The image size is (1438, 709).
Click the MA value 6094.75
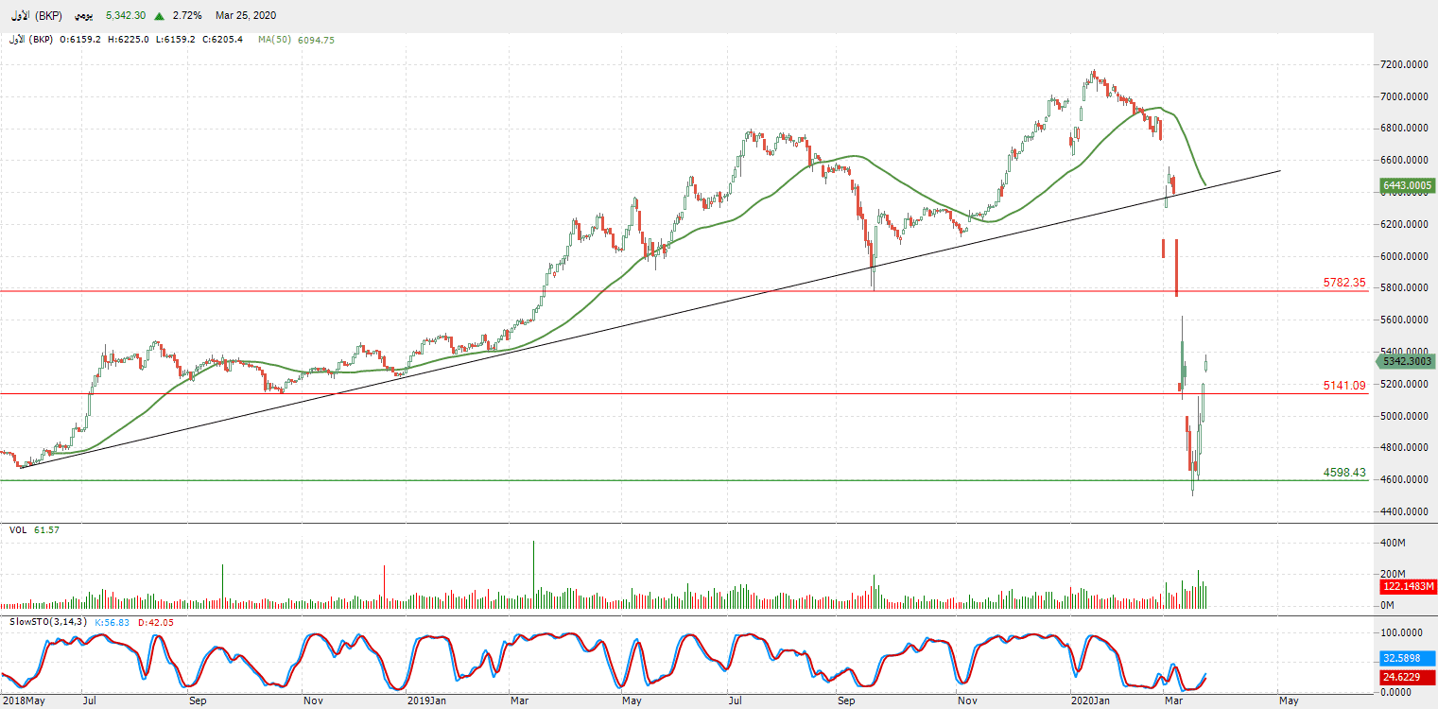[316, 40]
